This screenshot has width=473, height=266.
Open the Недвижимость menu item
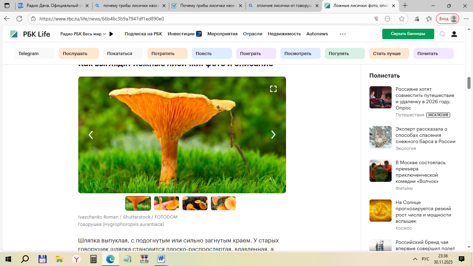(284, 34)
